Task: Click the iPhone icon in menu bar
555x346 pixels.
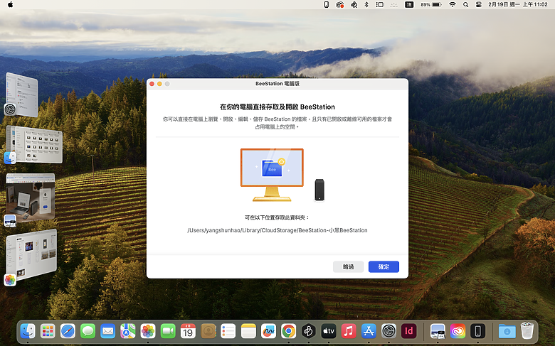Action: (x=327, y=4)
